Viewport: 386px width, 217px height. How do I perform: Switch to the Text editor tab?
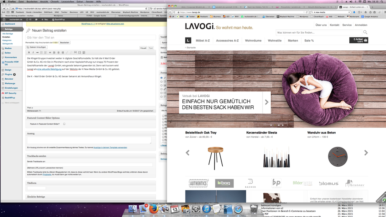tap(151, 48)
